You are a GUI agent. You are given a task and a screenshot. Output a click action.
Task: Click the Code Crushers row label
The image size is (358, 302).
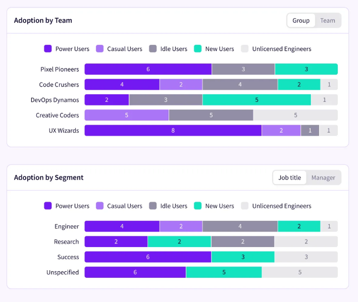tap(59, 85)
